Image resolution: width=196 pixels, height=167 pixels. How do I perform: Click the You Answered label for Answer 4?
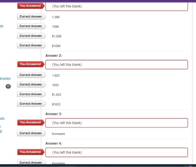[31, 152]
